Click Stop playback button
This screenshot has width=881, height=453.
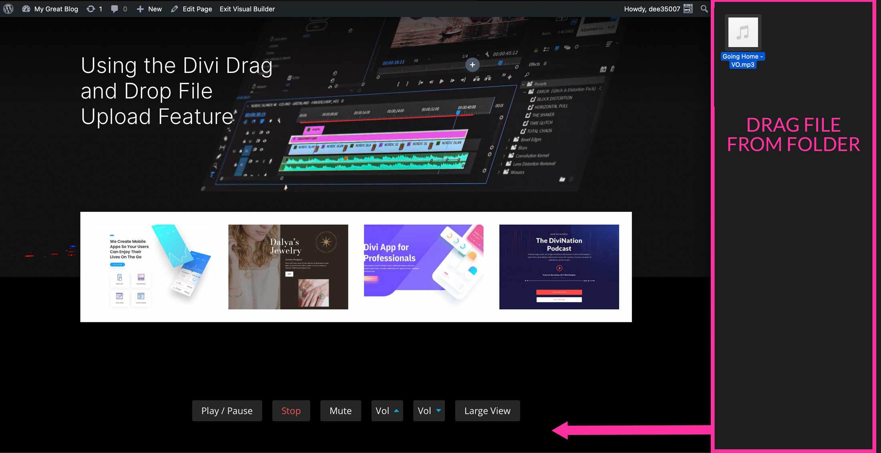[x=291, y=411]
